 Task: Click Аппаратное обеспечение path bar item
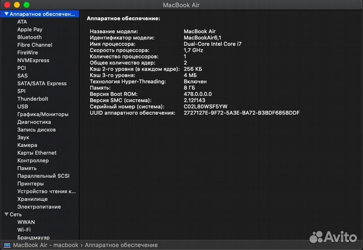point(121,245)
